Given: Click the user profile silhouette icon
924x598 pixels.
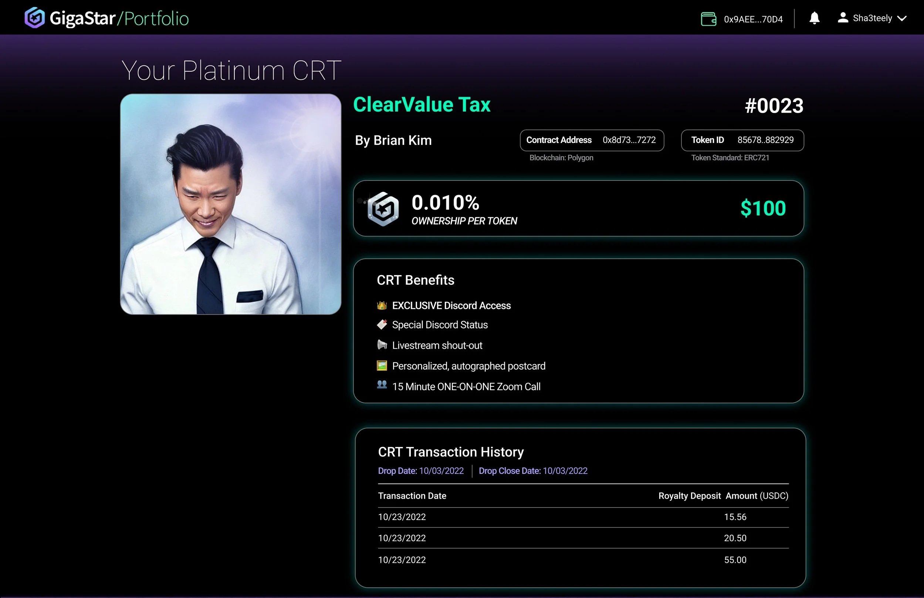Looking at the screenshot, I should (842, 18).
